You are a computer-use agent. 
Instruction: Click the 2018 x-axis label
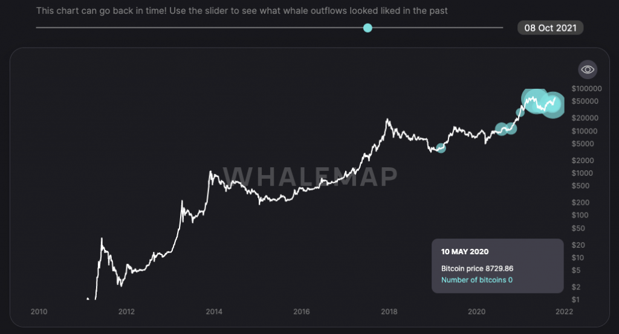coord(389,312)
